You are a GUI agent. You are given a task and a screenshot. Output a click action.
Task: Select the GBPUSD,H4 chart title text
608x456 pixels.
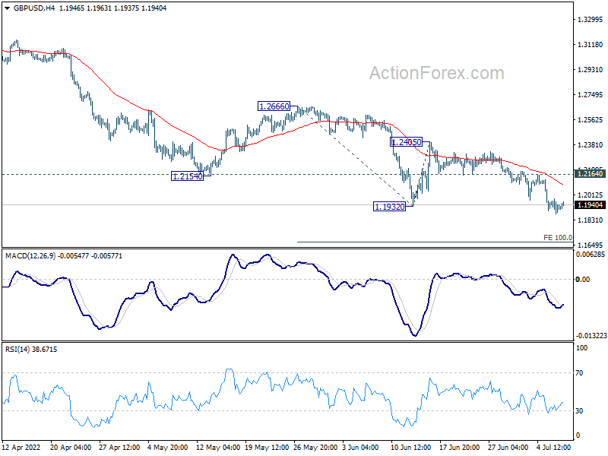(34, 8)
